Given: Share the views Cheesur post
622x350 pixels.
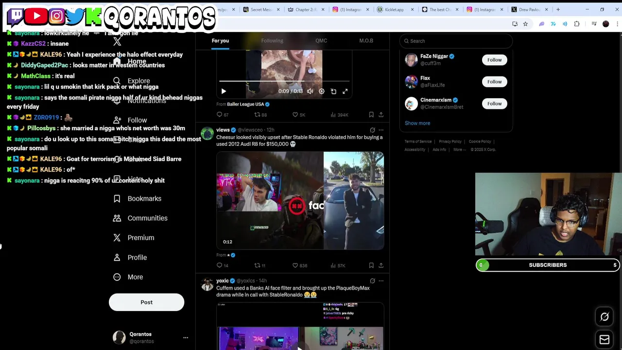Looking at the screenshot, I should pos(381,265).
